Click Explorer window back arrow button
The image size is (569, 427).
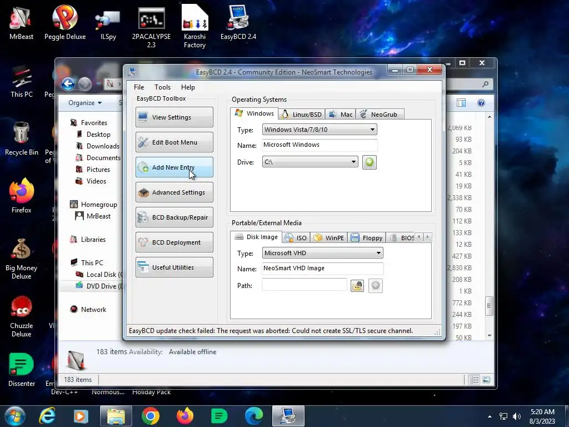pyautogui.click(x=68, y=84)
